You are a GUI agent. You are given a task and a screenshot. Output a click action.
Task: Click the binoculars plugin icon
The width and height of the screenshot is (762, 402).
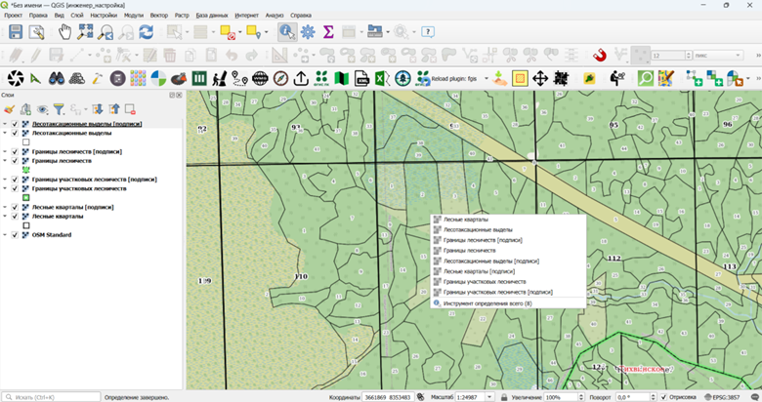(57, 78)
